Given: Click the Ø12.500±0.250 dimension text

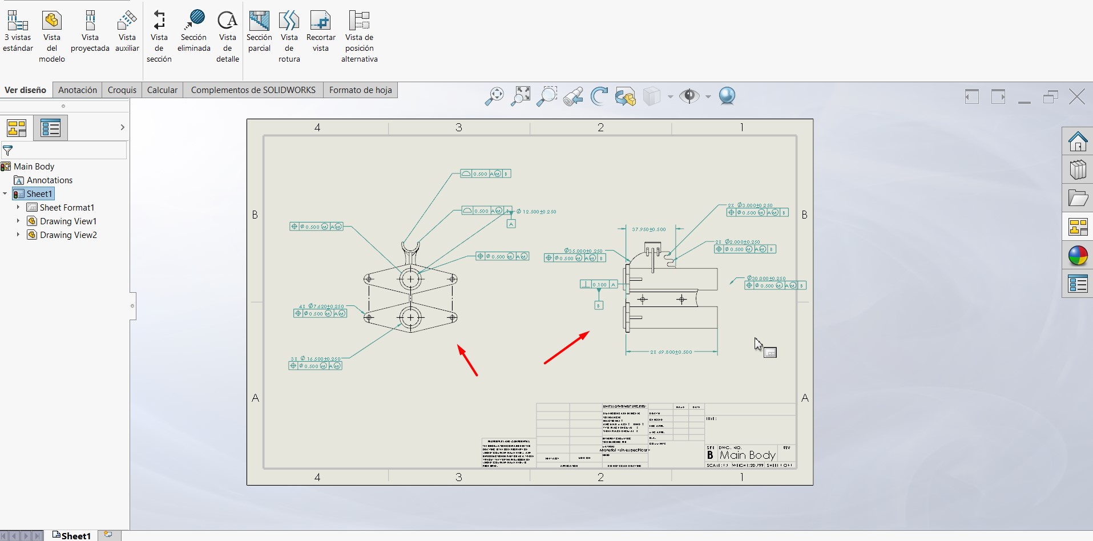Looking at the screenshot, I should click(x=537, y=212).
